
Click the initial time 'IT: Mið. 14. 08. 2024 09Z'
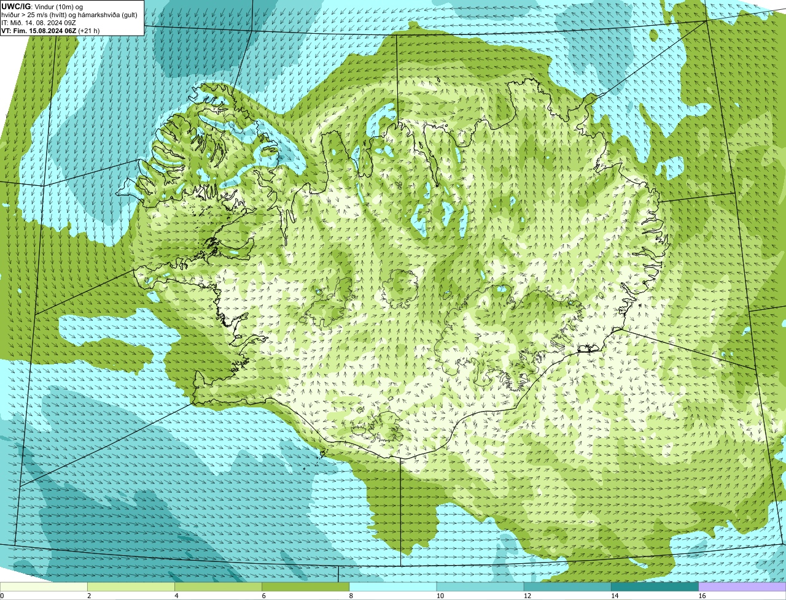tap(39, 22)
